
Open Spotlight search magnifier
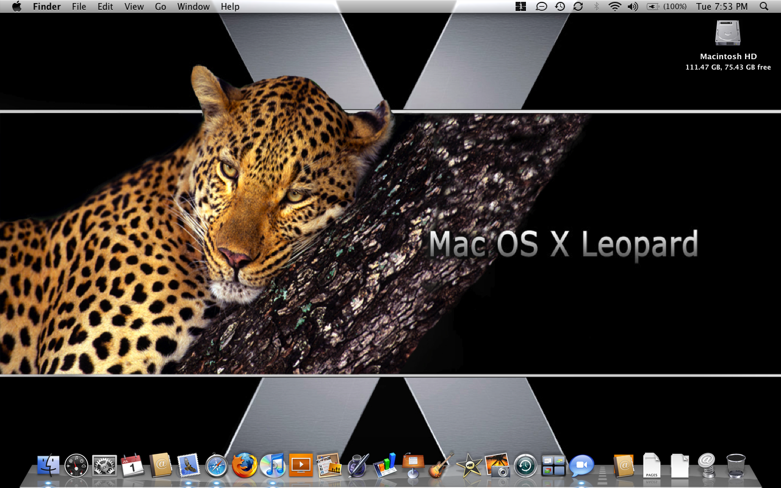coord(764,7)
